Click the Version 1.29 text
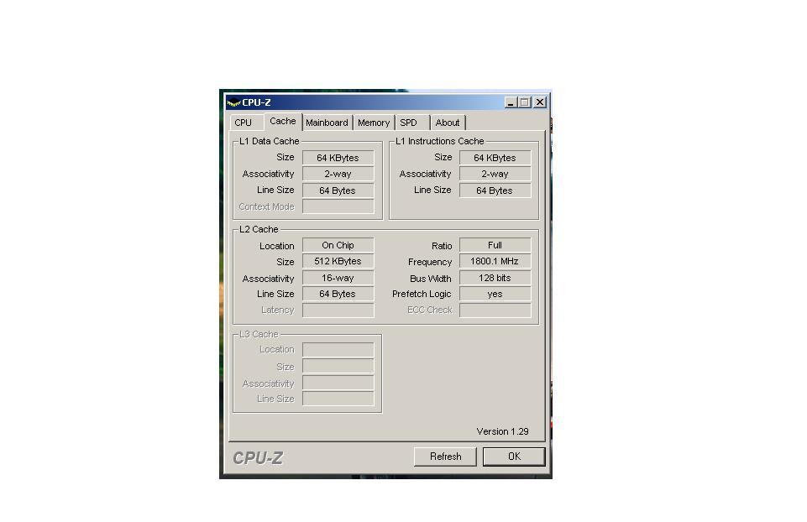The width and height of the screenshot is (807, 522). (502, 431)
